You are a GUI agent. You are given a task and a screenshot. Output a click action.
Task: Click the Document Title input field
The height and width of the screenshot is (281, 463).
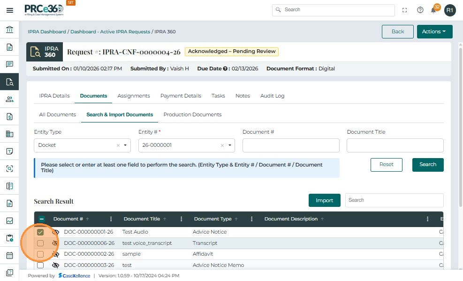(395, 145)
